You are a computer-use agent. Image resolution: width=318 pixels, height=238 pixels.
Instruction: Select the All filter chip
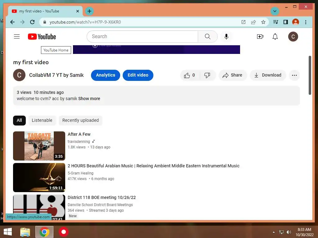coord(19,121)
